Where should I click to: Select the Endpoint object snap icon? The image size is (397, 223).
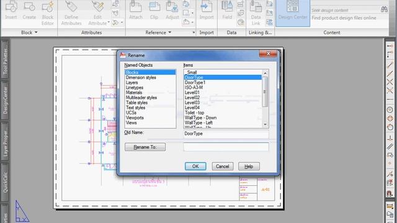[390, 65]
